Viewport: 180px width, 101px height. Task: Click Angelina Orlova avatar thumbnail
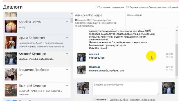11,26
